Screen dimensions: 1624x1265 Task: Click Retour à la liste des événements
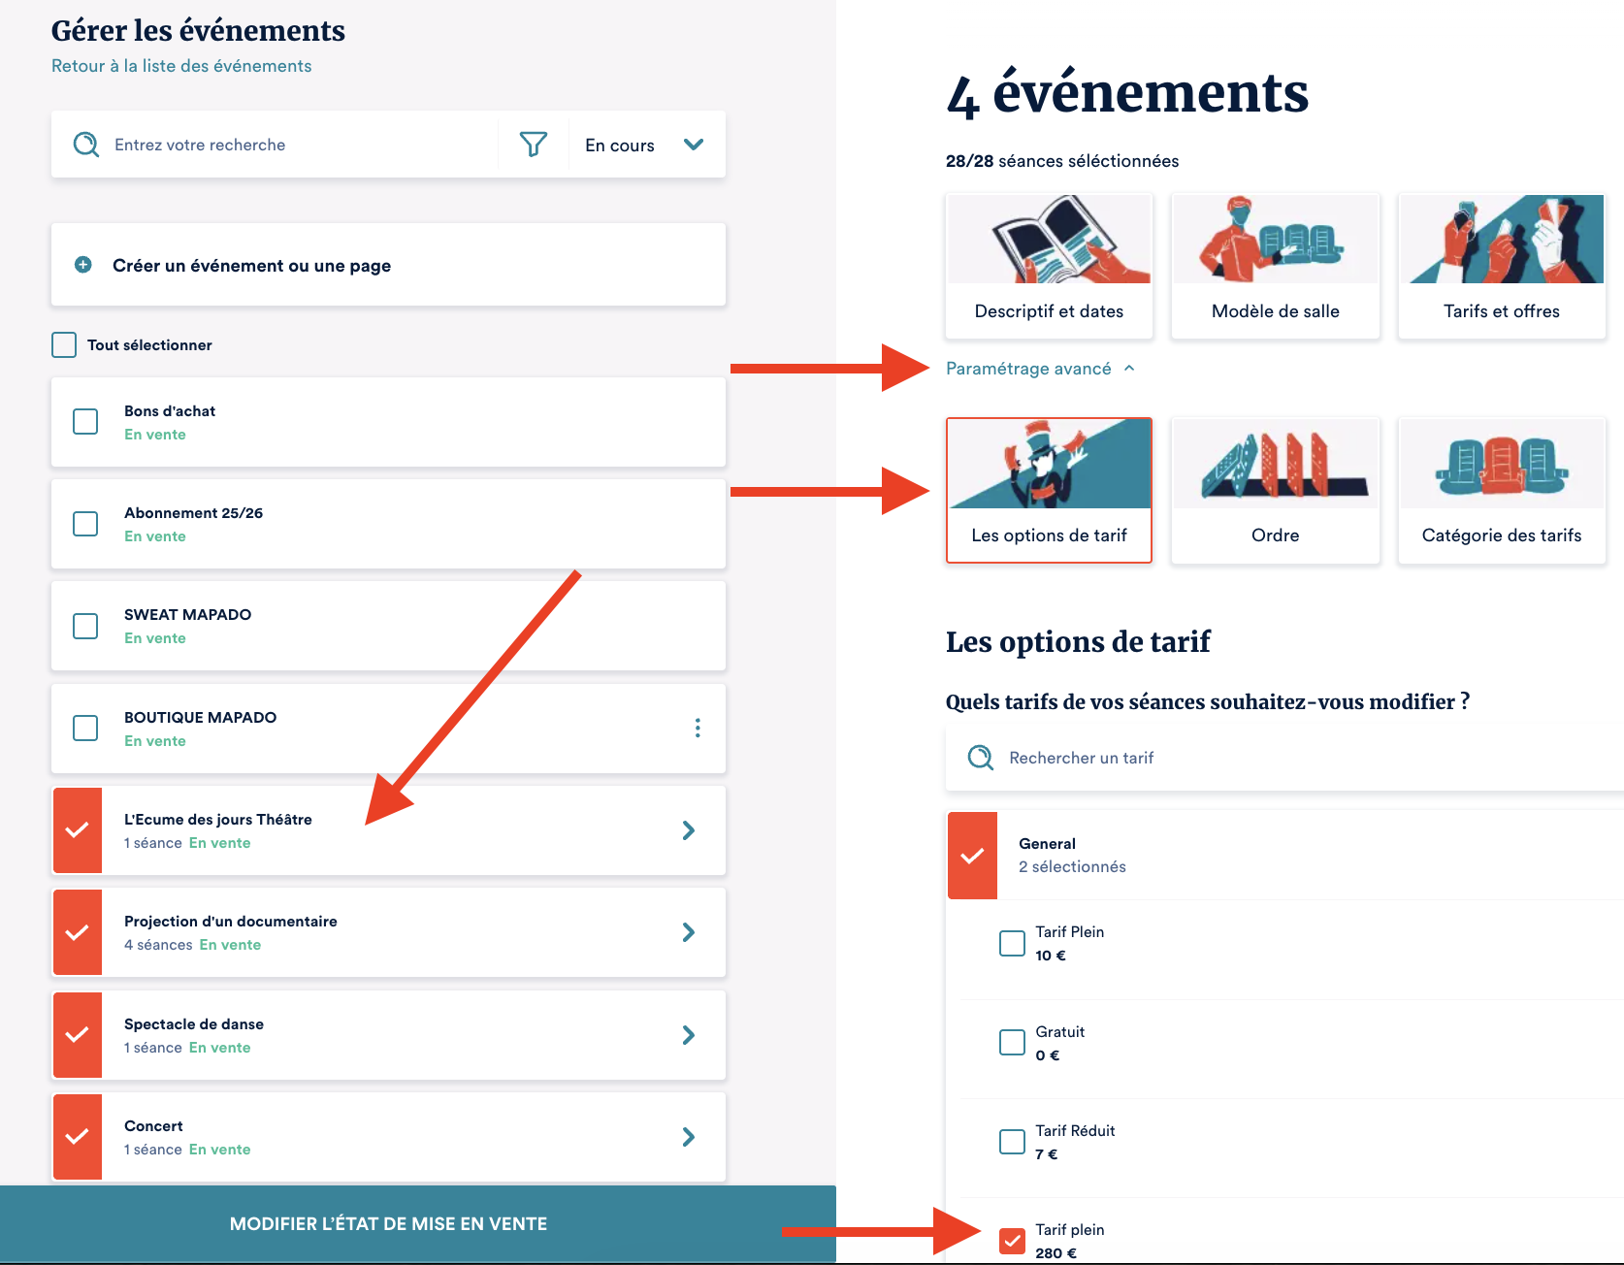181,66
